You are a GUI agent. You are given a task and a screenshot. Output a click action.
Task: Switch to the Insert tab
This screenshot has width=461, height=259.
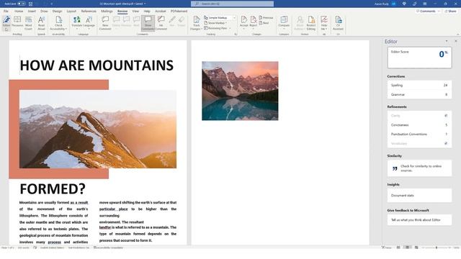[32, 12]
